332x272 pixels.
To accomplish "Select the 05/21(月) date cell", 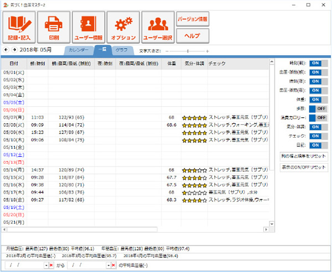I will (14, 222).
